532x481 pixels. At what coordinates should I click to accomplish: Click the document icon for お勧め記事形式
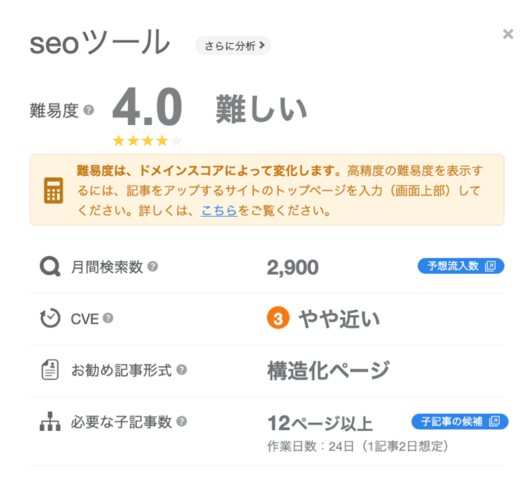pos(50,370)
